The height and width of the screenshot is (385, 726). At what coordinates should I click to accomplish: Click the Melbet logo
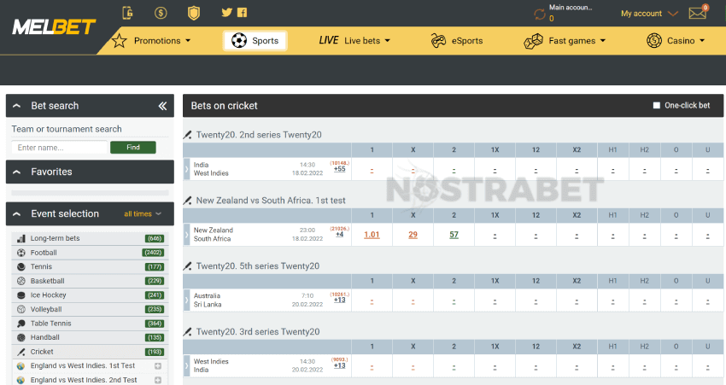click(x=54, y=26)
